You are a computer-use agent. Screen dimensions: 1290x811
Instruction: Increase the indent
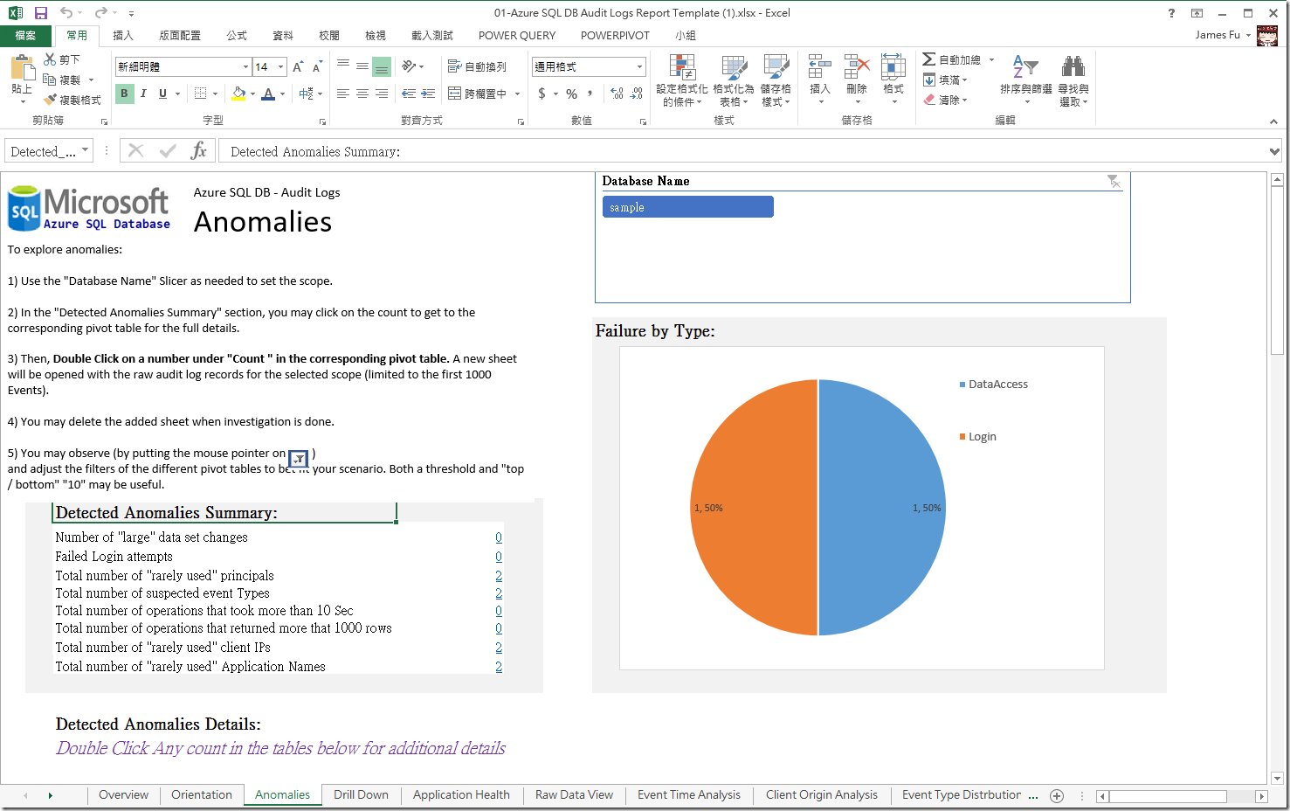[428, 94]
